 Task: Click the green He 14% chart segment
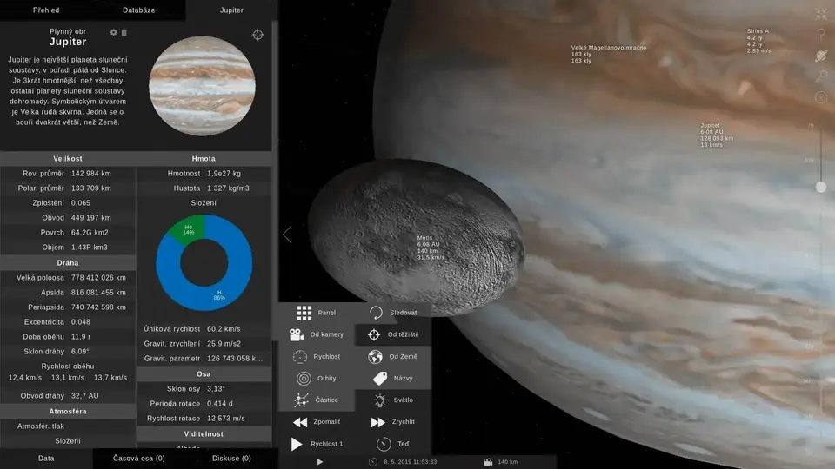189,229
